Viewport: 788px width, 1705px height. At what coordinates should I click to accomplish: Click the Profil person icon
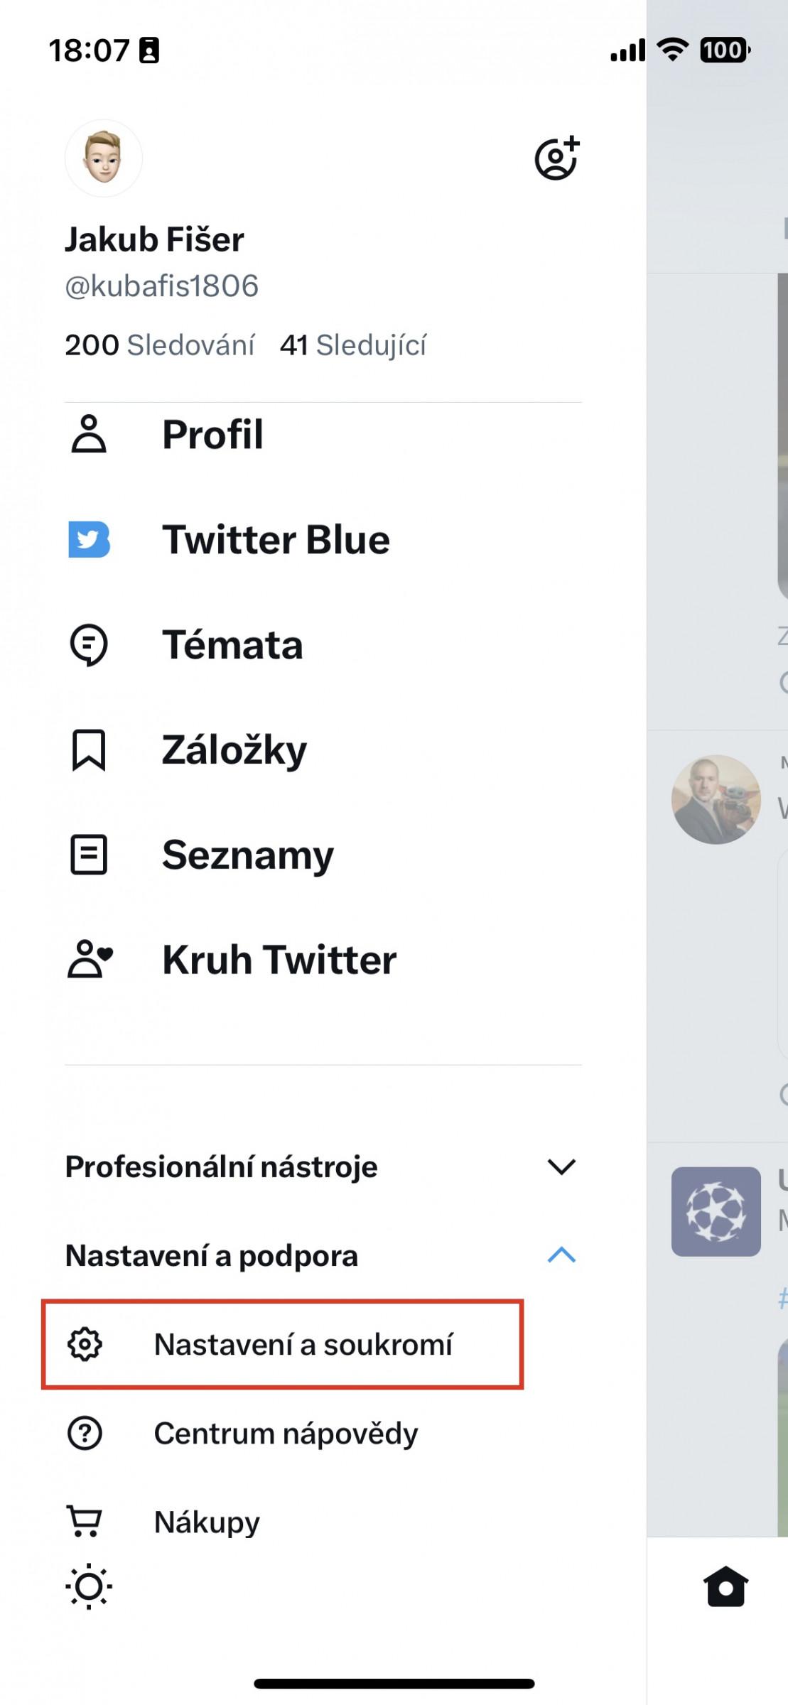(x=89, y=434)
